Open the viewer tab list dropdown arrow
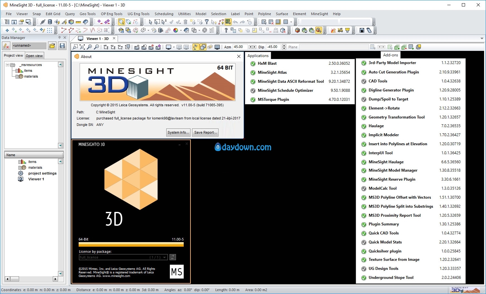The image size is (486, 294). click(x=482, y=38)
